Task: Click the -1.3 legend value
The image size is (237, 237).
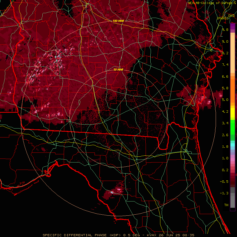Action: (x=224, y=193)
